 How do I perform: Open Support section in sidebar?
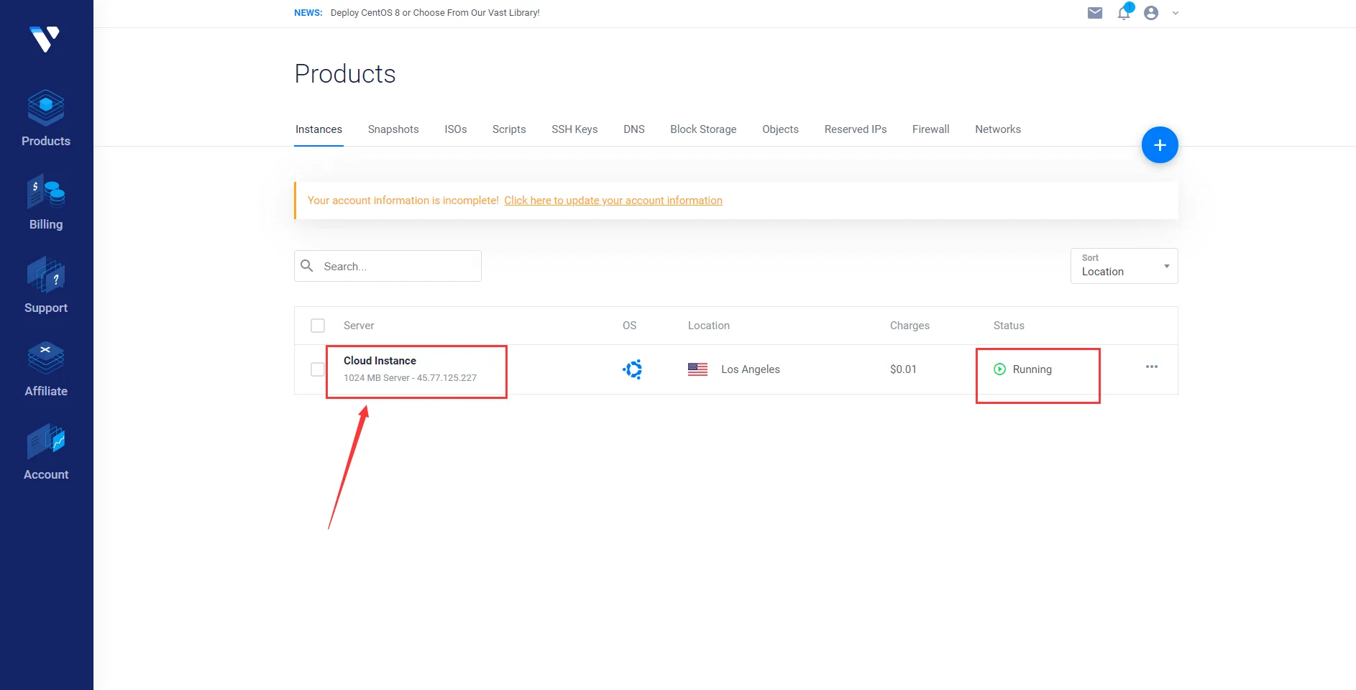click(46, 285)
